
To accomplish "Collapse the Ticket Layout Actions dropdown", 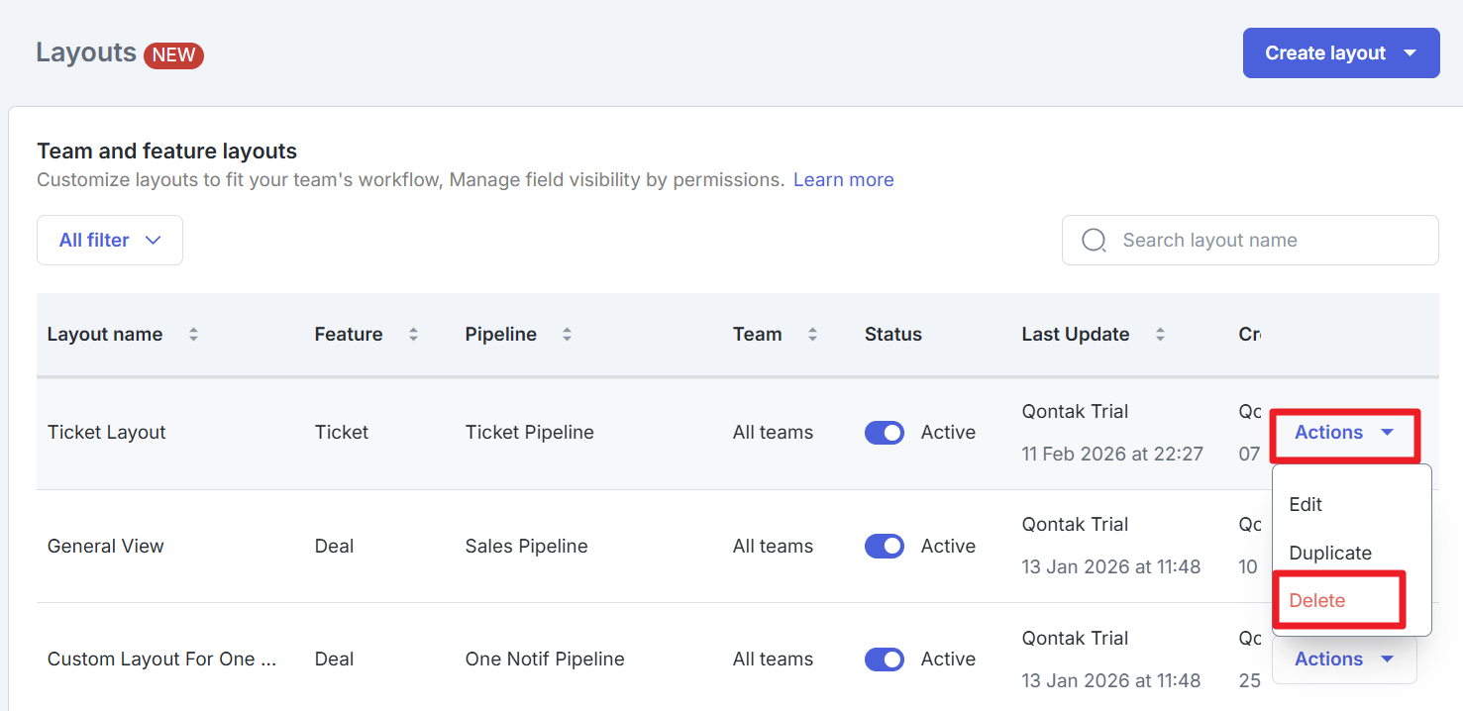I will tap(1343, 433).
